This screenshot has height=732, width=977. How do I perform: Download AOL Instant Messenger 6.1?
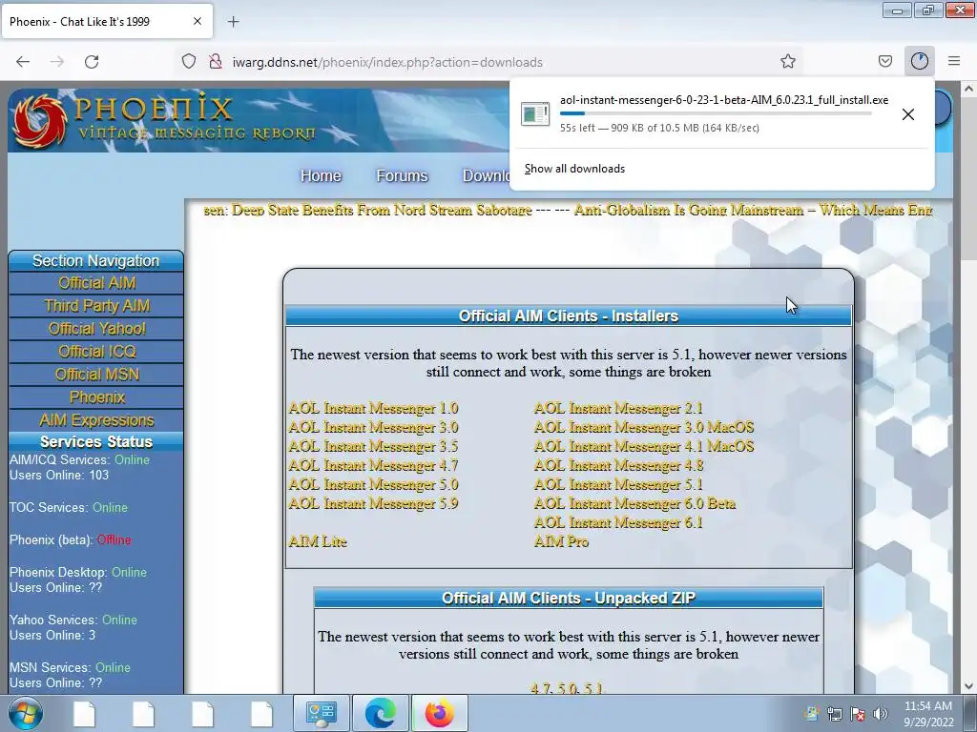pyautogui.click(x=618, y=523)
